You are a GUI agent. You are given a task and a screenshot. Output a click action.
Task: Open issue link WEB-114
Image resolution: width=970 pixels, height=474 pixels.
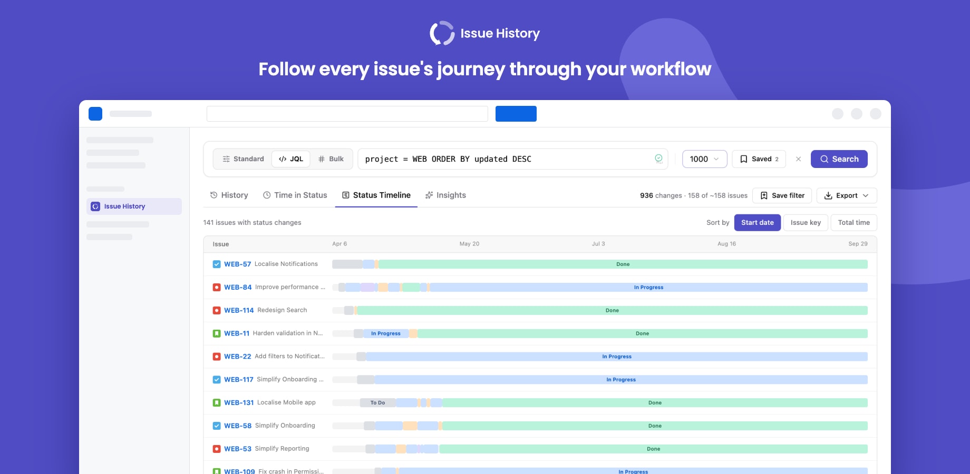pyautogui.click(x=239, y=311)
